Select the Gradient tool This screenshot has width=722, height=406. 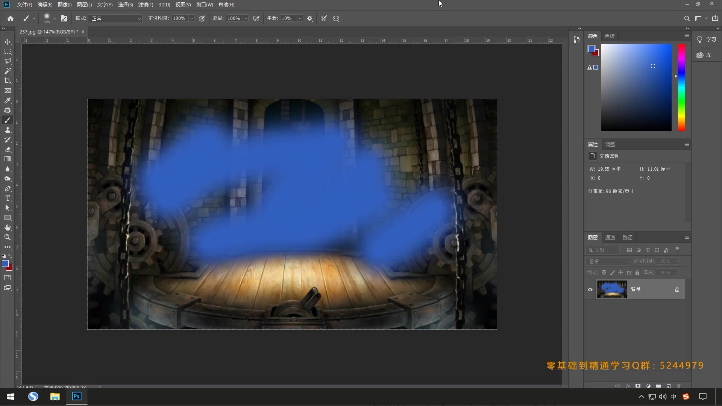8,159
